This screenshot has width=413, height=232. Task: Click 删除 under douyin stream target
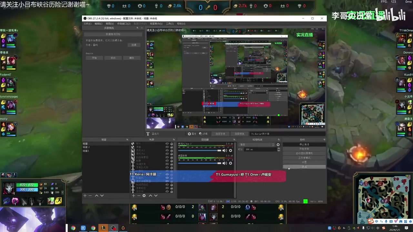point(132,58)
